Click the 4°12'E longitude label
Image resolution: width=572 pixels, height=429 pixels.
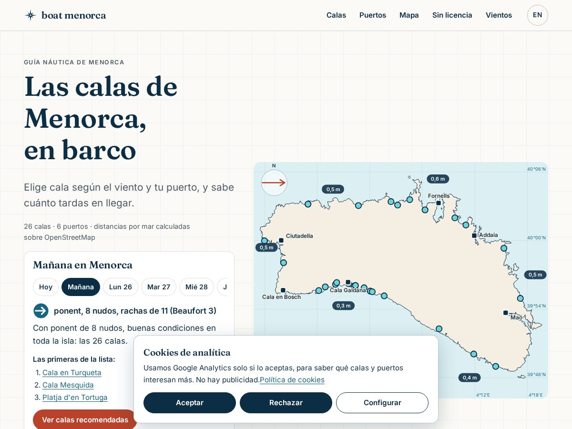pyautogui.click(x=483, y=395)
